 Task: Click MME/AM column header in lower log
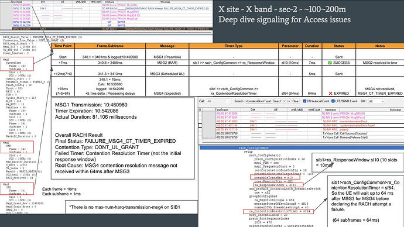[314, 109]
